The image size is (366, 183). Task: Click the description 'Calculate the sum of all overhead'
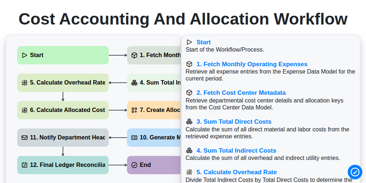[x=263, y=158]
